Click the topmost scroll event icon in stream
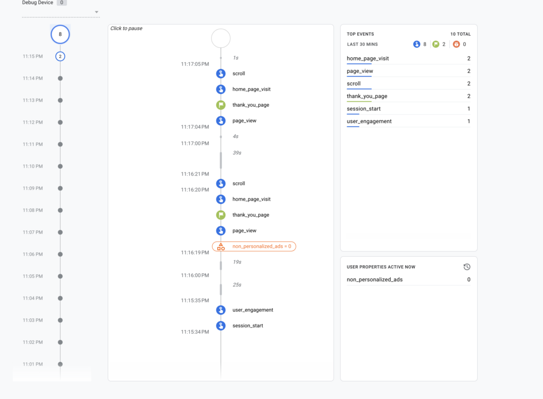This screenshot has width=543, height=399. coord(221,74)
